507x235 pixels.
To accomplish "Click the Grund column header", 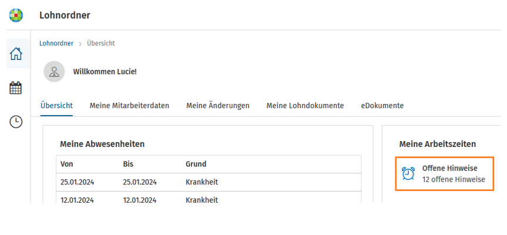I will (x=196, y=164).
